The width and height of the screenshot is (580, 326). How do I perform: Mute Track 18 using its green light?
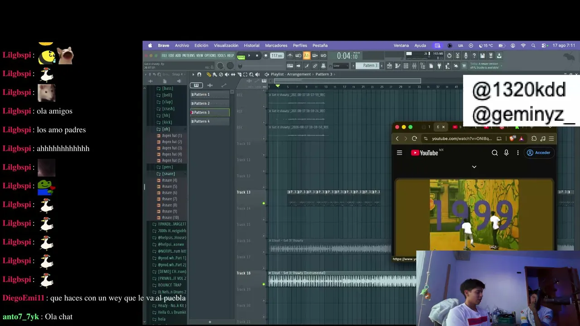264,284
